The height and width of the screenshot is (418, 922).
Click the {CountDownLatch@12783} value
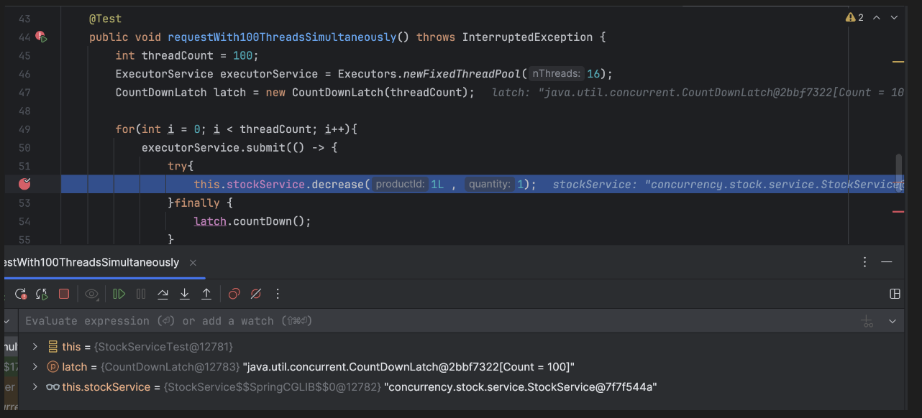170,367
